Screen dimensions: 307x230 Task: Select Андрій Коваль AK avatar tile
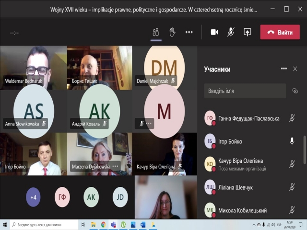tap(99, 111)
